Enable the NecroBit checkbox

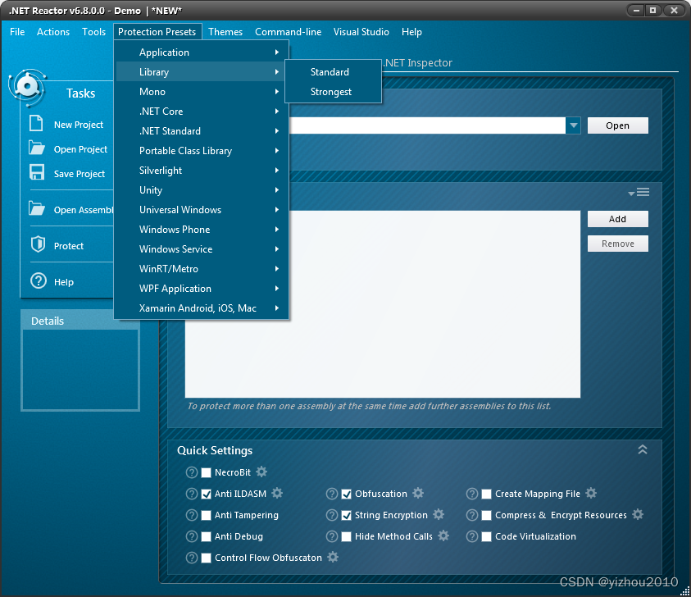(x=207, y=472)
